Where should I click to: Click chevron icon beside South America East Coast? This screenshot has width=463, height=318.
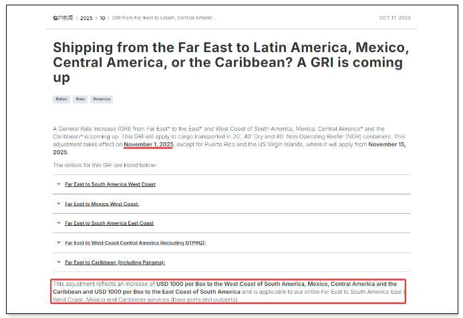(x=59, y=223)
